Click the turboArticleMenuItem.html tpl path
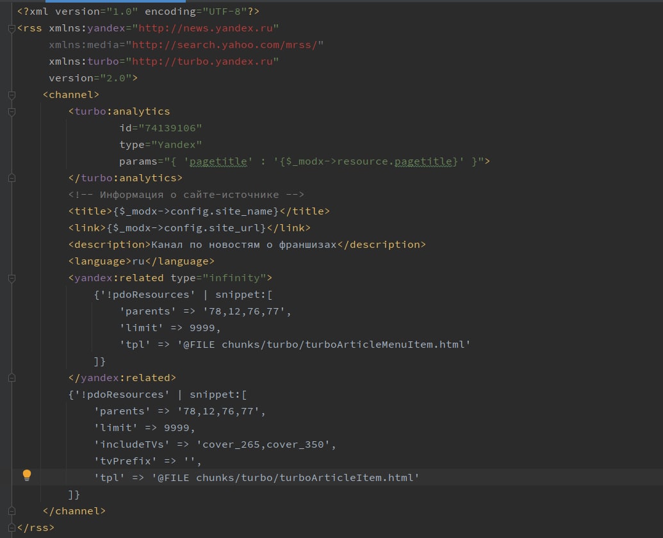663x538 pixels. (x=324, y=345)
